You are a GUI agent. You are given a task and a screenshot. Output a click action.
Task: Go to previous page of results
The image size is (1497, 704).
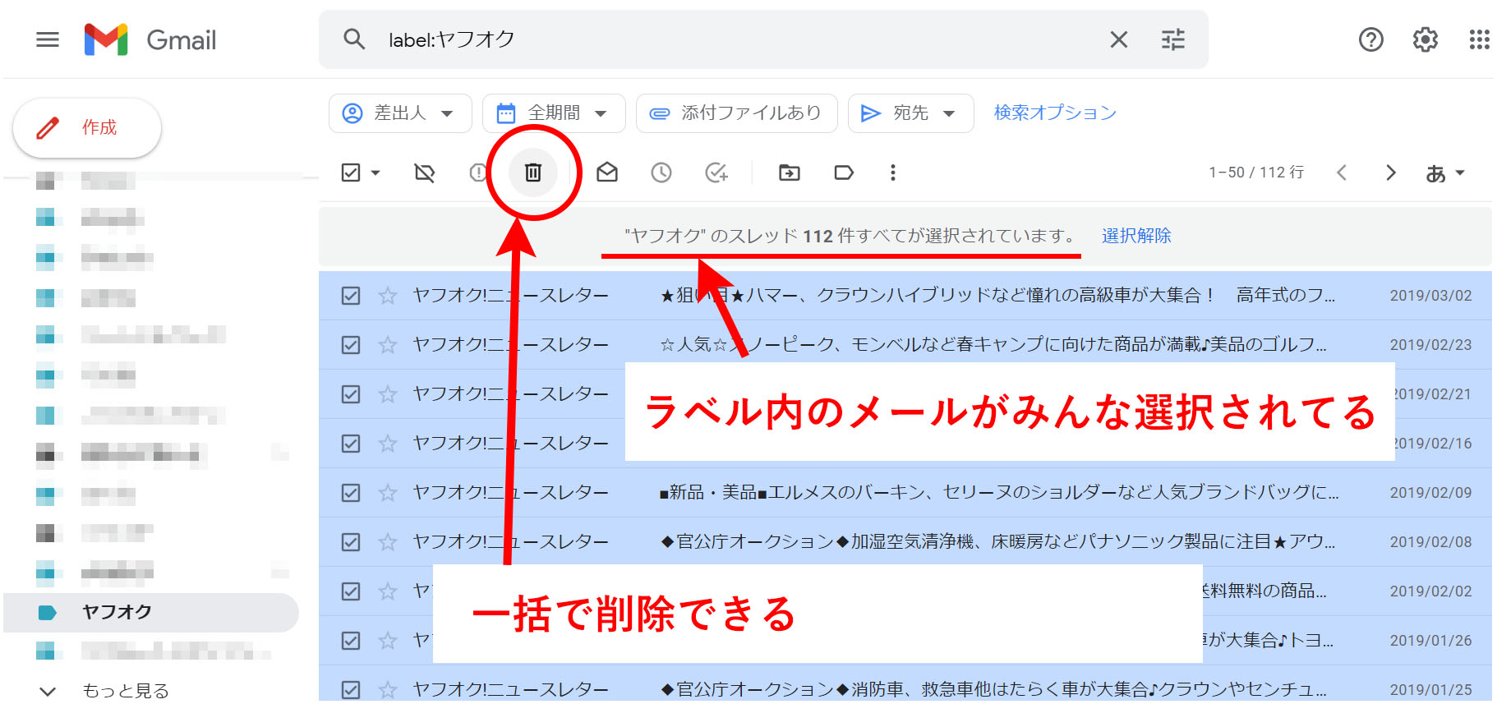coord(1342,173)
